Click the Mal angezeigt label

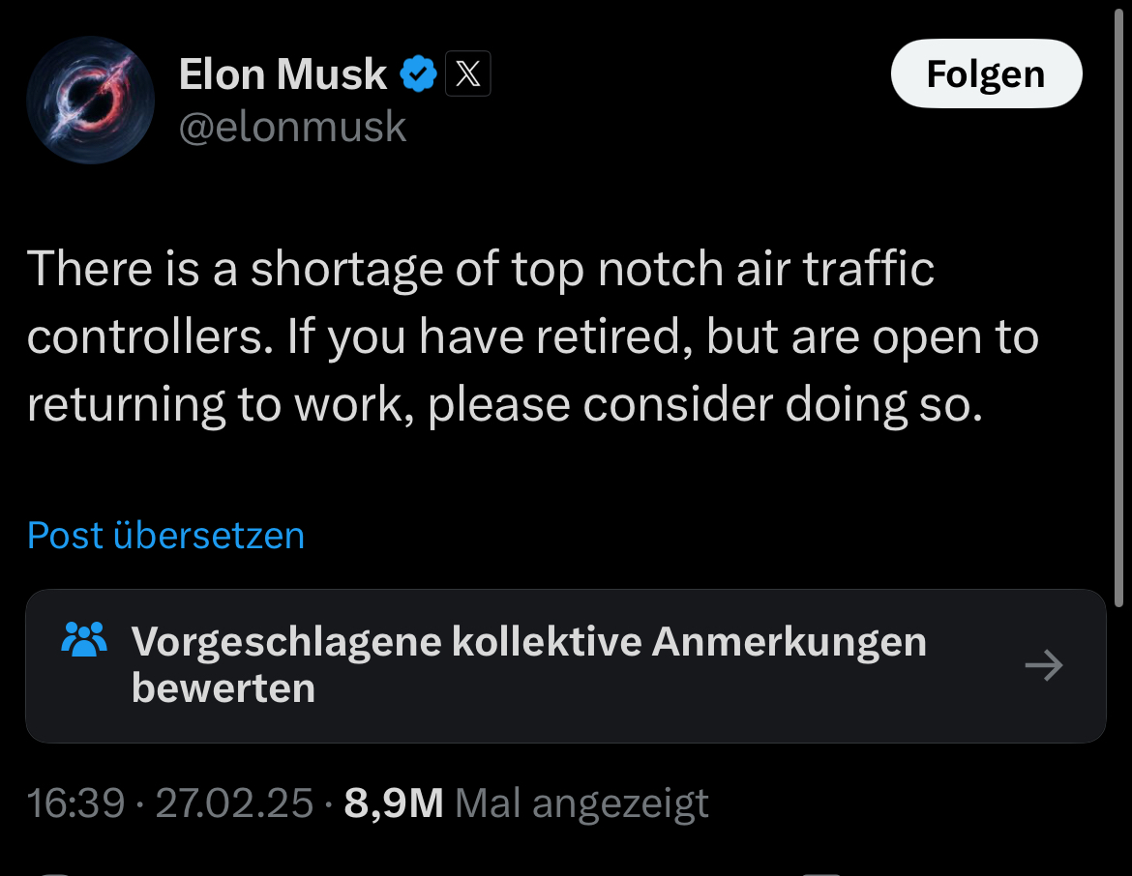click(x=581, y=803)
